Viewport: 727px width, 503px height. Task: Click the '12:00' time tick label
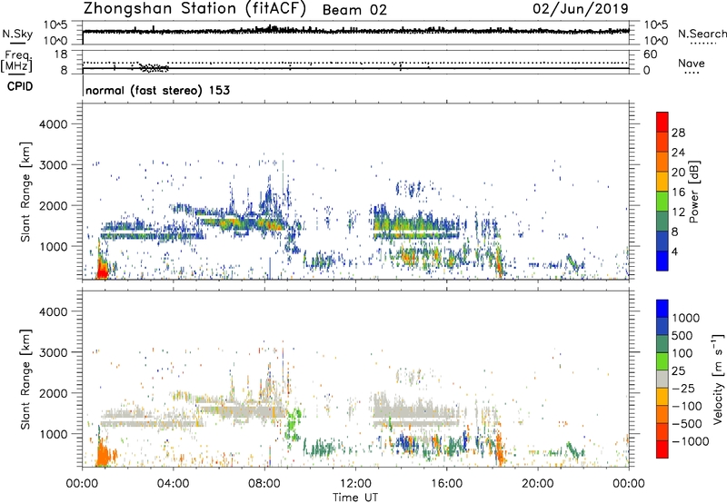[355, 484]
